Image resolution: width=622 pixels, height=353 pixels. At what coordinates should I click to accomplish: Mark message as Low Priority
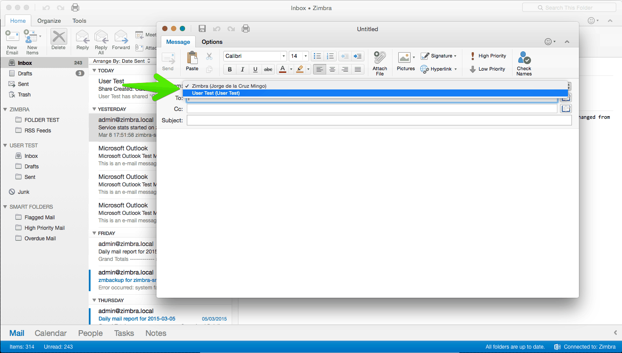[487, 69]
